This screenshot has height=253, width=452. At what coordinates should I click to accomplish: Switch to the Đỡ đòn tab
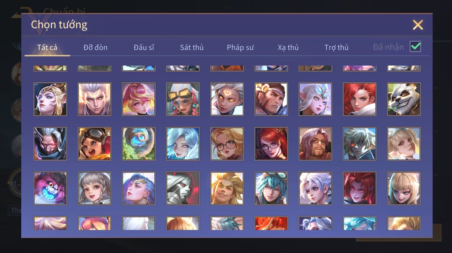click(x=95, y=47)
